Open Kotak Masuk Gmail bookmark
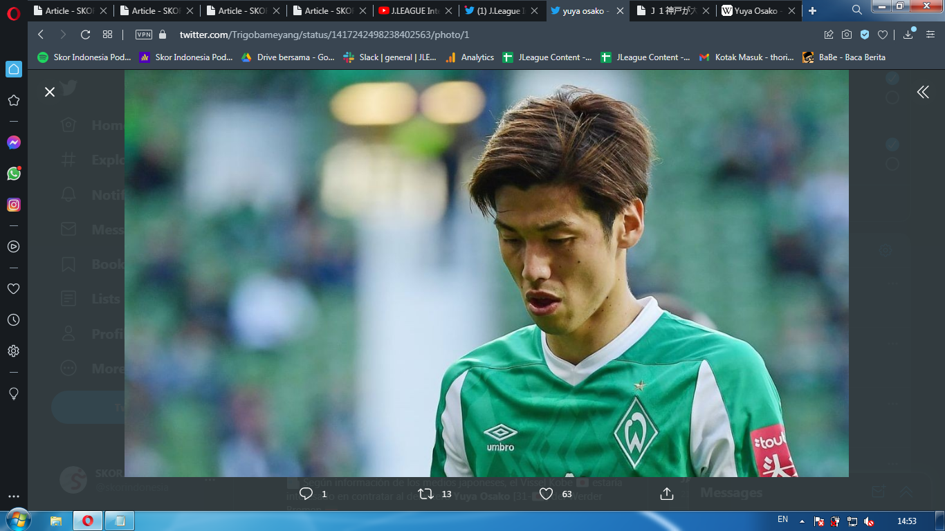The width and height of the screenshot is (945, 531). point(746,57)
